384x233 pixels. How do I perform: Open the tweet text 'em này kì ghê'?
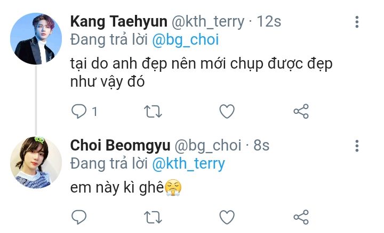pyautogui.click(x=123, y=187)
